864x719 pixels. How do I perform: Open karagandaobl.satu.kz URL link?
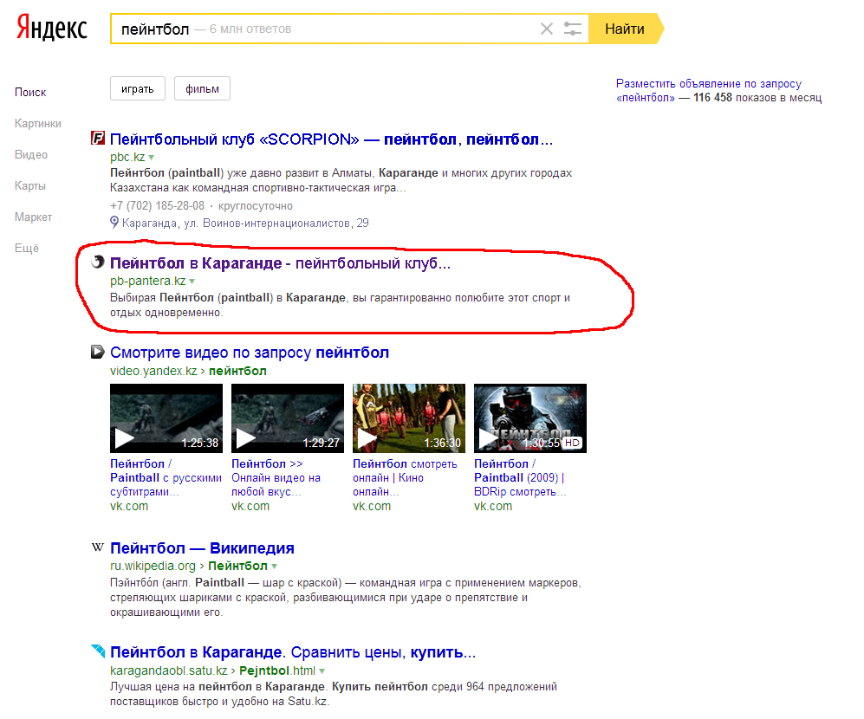[169, 670]
